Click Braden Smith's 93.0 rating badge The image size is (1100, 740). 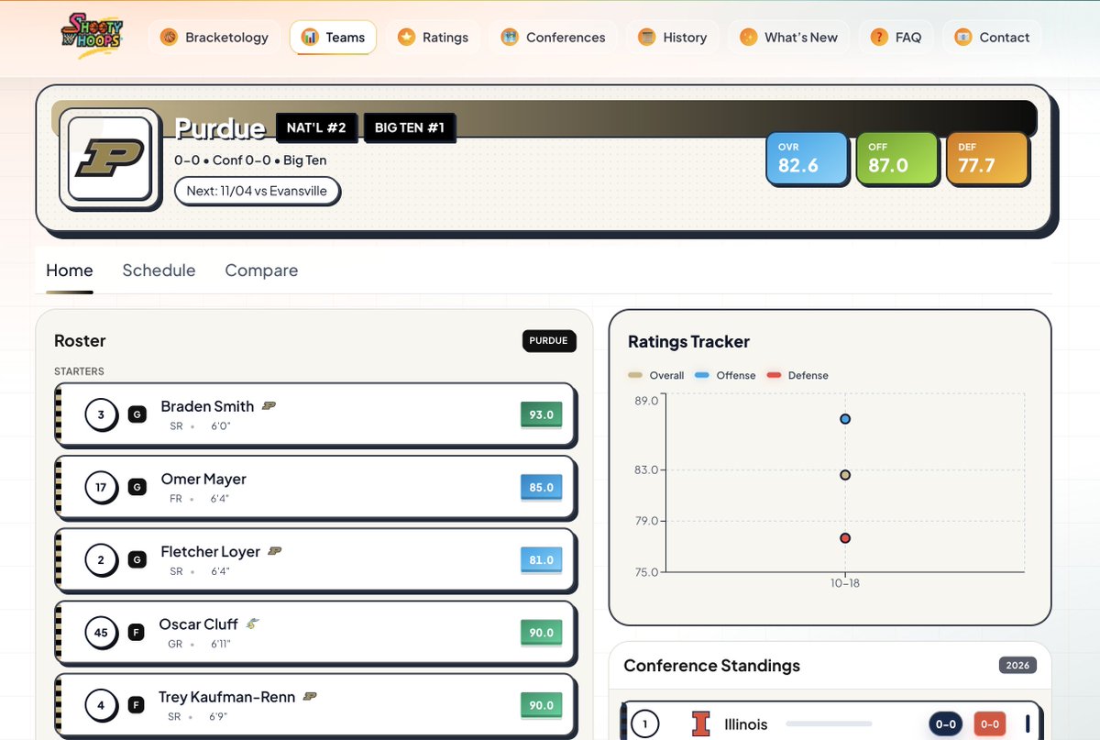coord(541,415)
